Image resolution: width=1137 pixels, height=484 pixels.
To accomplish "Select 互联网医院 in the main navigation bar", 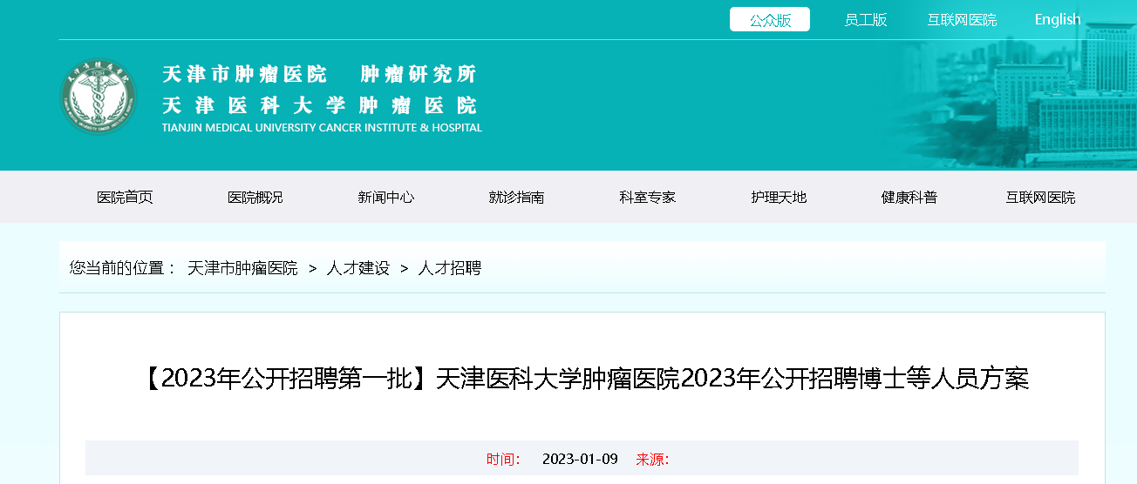I will click(1040, 198).
